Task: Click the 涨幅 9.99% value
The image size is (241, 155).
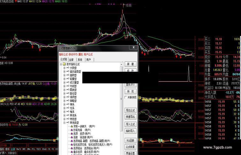Action: coord(218,66)
